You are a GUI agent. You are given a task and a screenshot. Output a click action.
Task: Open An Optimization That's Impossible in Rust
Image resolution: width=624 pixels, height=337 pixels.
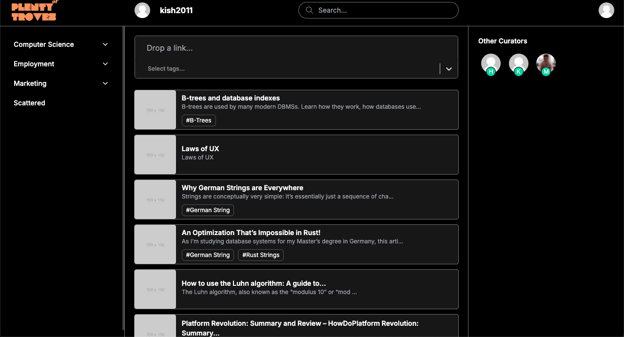[x=251, y=233]
